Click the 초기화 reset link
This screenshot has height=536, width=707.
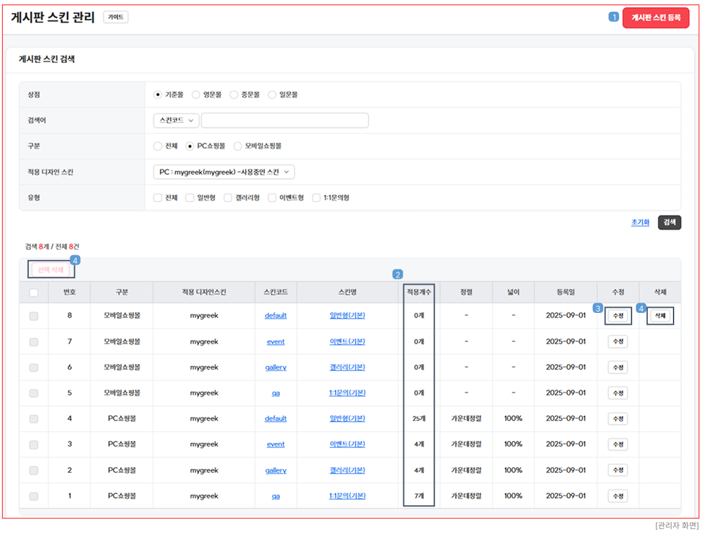pyautogui.click(x=640, y=222)
